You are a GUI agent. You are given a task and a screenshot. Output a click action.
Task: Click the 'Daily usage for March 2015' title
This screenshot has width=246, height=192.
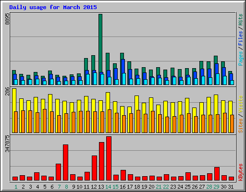[x=53, y=7]
